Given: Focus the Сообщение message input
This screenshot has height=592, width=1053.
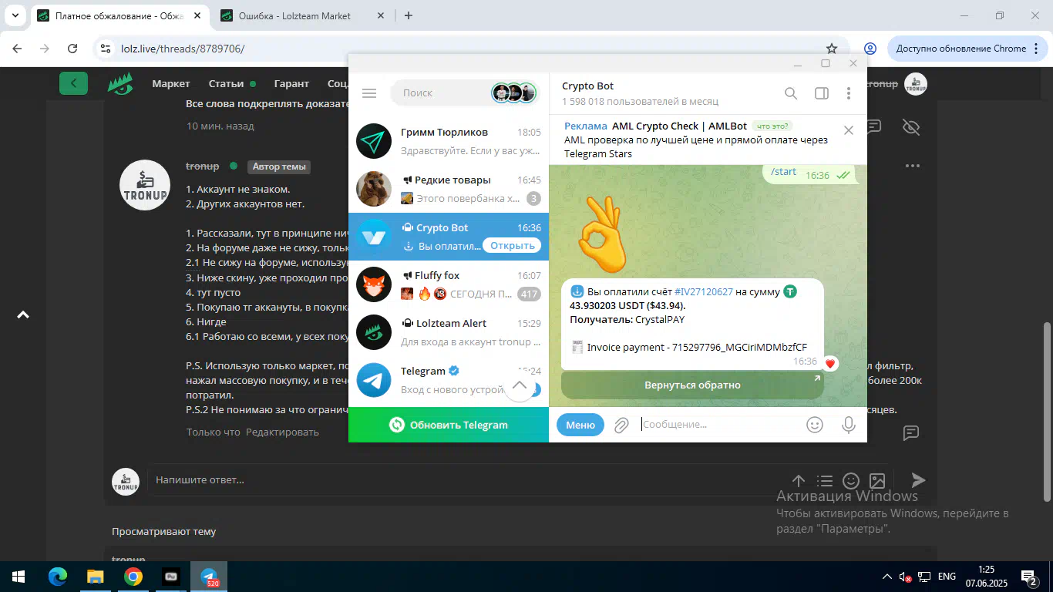Looking at the screenshot, I should [x=718, y=425].
